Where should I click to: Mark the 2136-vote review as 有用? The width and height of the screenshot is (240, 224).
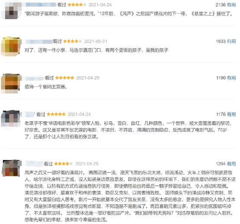coord(231,5)
